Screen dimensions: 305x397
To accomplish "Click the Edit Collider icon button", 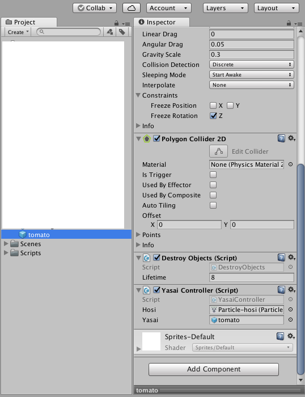I will coord(218,151).
